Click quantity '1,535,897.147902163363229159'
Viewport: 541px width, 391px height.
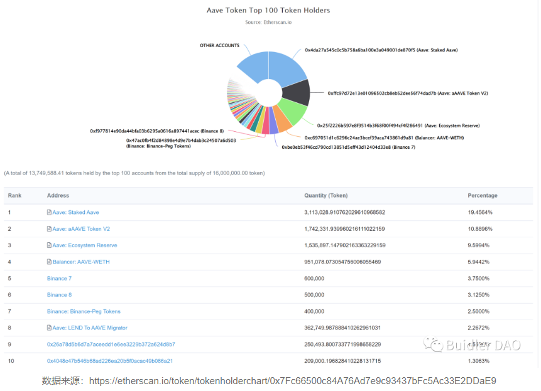[x=345, y=245]
